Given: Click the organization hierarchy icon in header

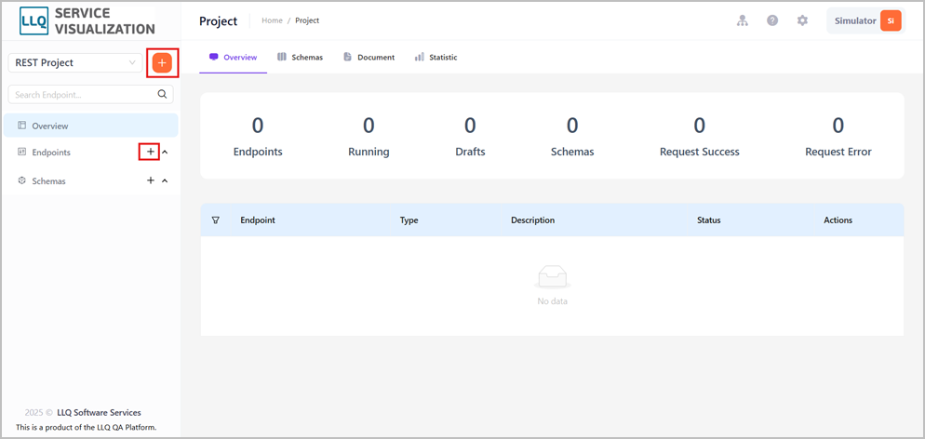Looking at the screenshot, I should click(x=742, y=20).
